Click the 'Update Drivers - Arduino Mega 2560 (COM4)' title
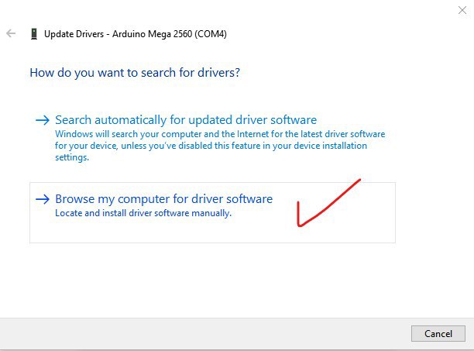Viewport: 474px width, 351px height. click(136, 34)
